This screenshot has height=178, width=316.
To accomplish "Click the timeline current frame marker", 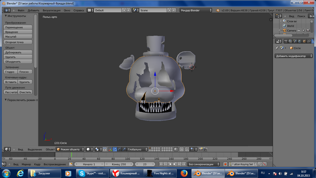I will 72,155.
